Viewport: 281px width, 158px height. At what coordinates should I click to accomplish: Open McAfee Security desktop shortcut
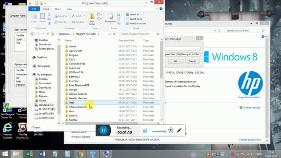click(x=23, y=131)
